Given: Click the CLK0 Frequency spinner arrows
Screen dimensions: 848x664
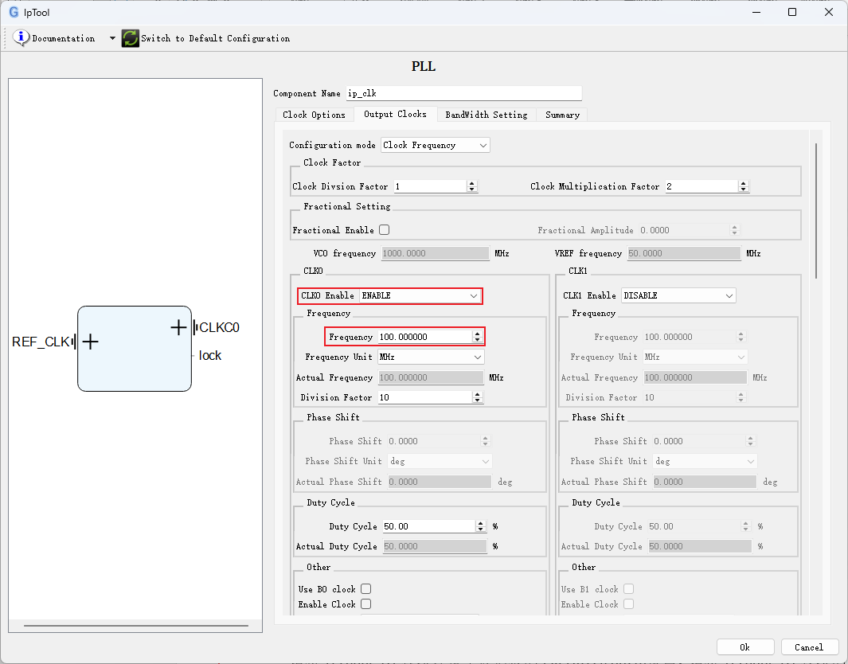Looking at the screenshot, I should coord(477,337).
